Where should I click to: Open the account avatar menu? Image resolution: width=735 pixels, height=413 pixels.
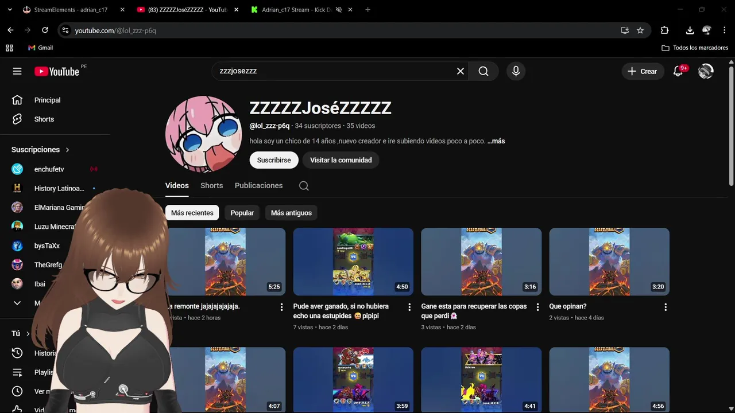coord(706,71)
